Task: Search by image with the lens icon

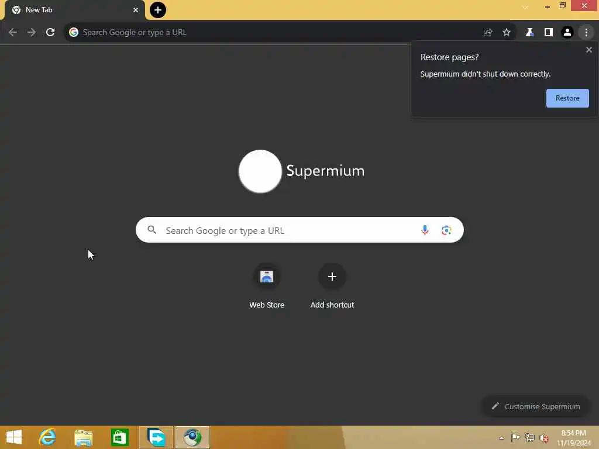Action: pos(446,230)
